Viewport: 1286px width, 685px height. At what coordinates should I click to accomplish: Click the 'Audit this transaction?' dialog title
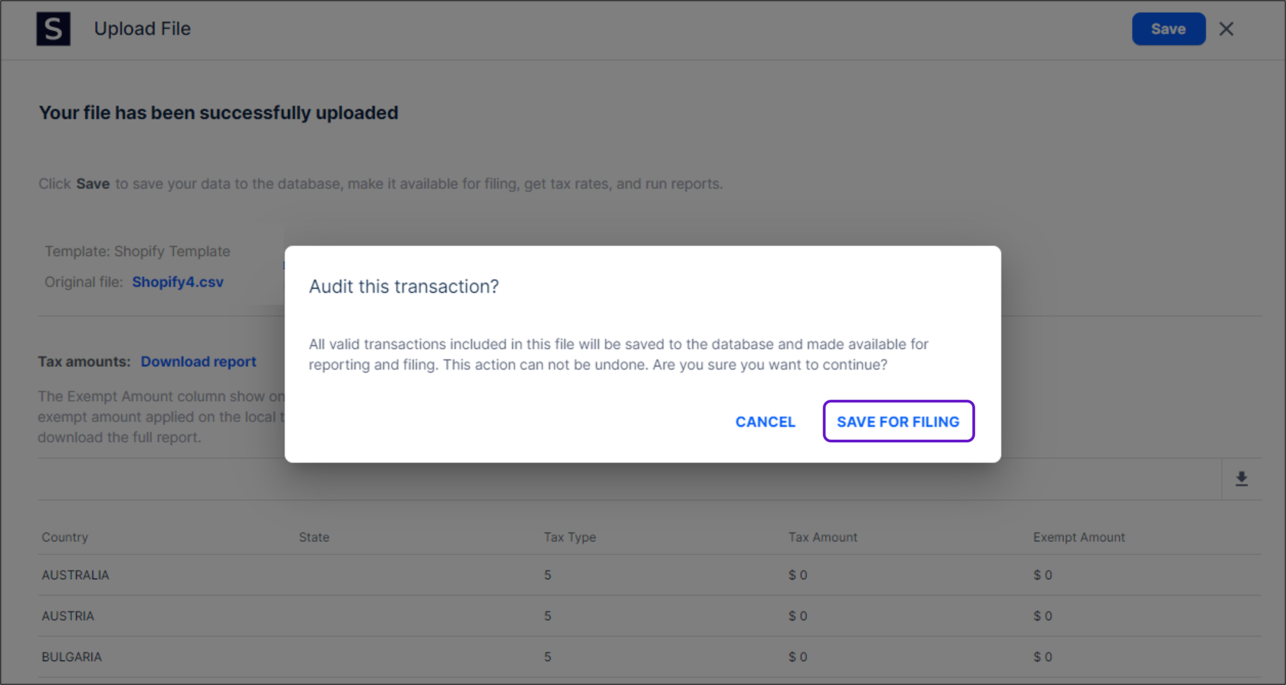coord(403,286)
